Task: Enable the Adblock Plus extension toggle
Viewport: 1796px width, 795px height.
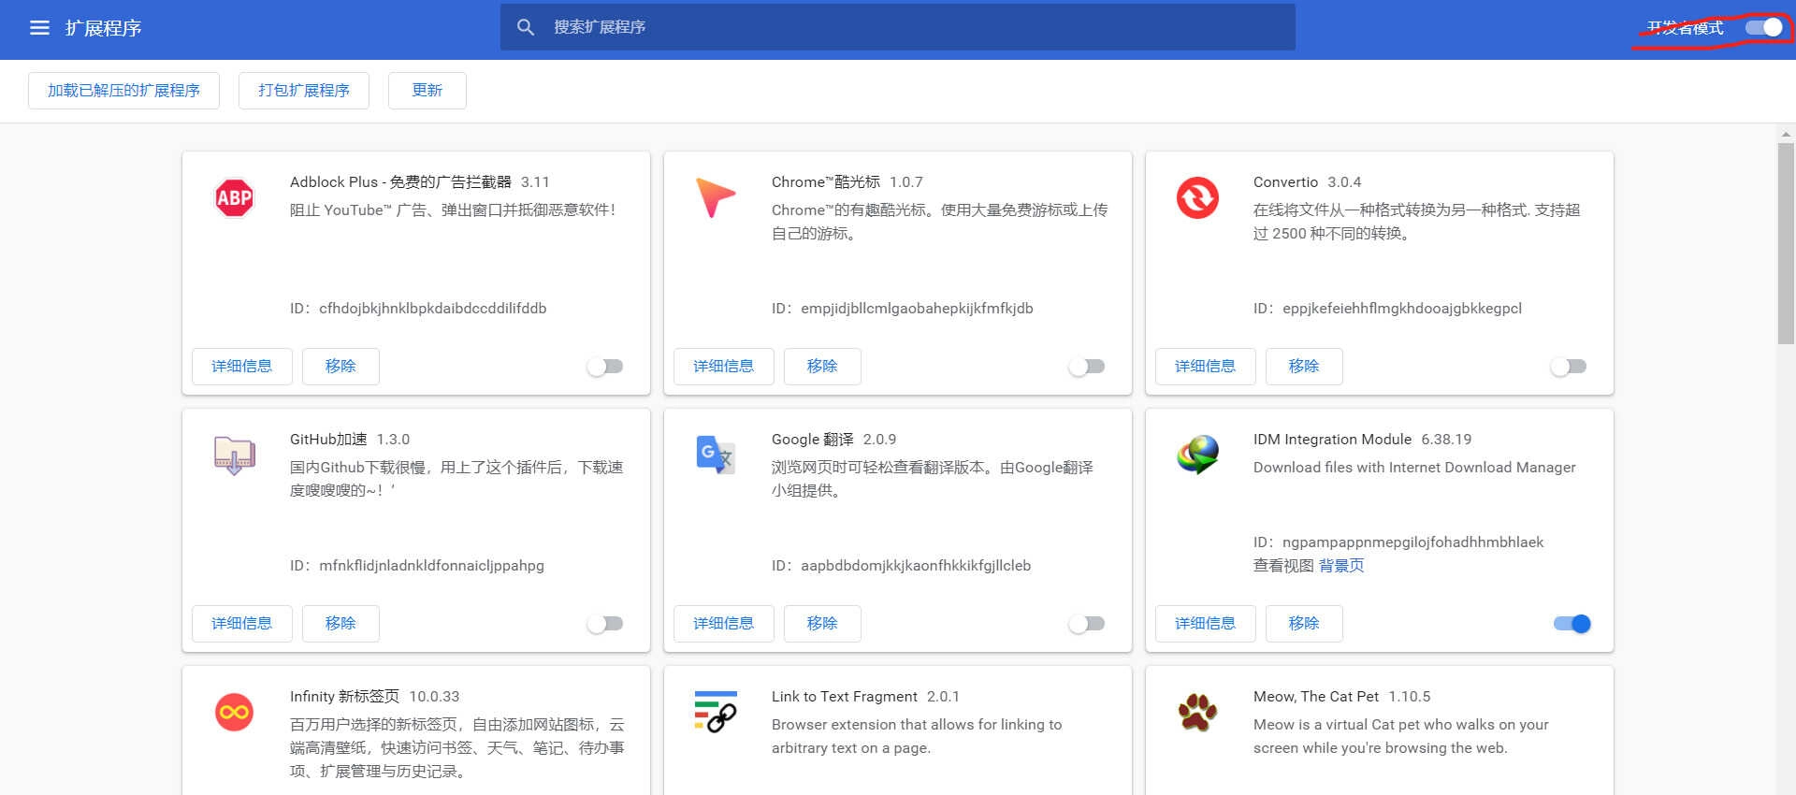Action: (x=605, y=367)
